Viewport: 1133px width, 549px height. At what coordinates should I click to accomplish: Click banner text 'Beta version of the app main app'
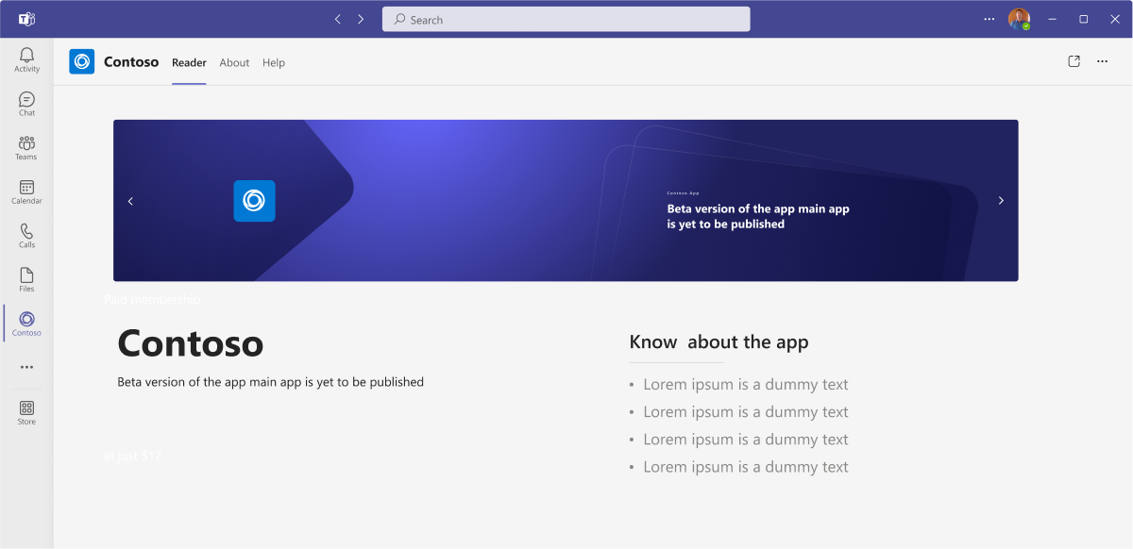758,209
